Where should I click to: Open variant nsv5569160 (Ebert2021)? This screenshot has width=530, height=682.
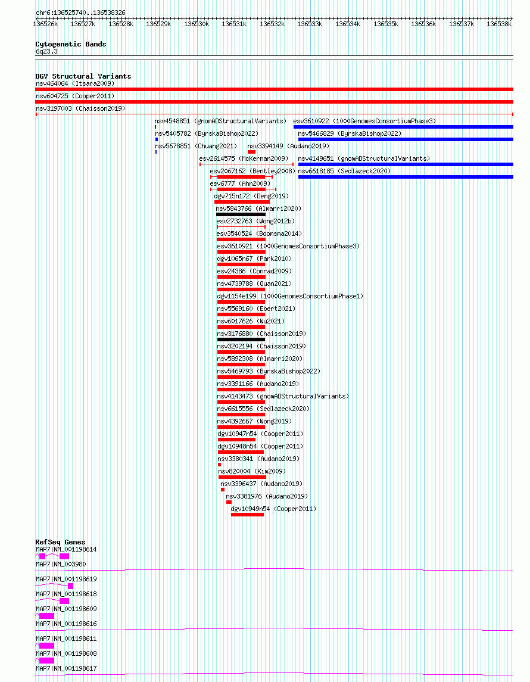[257, 309]
